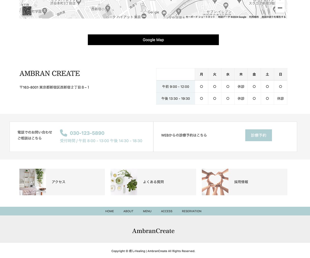Click the heart hands image on 採用情報

tap(215, 182)
